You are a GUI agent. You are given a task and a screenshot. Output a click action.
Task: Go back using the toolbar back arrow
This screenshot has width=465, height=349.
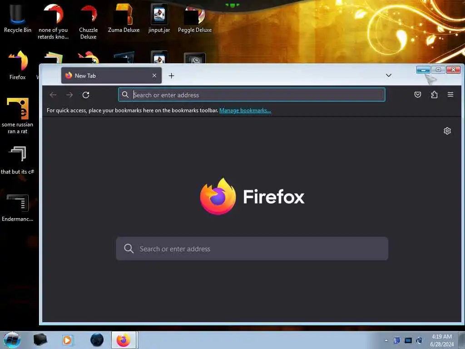coord(53,95)
